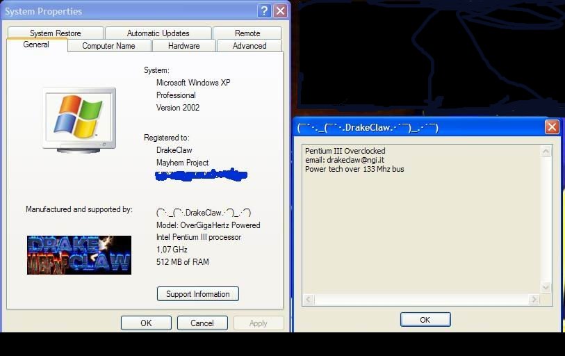Click the horizontal scrollbar right arrow
This screenshot has height=356, width=565.
tap(534, 300)
